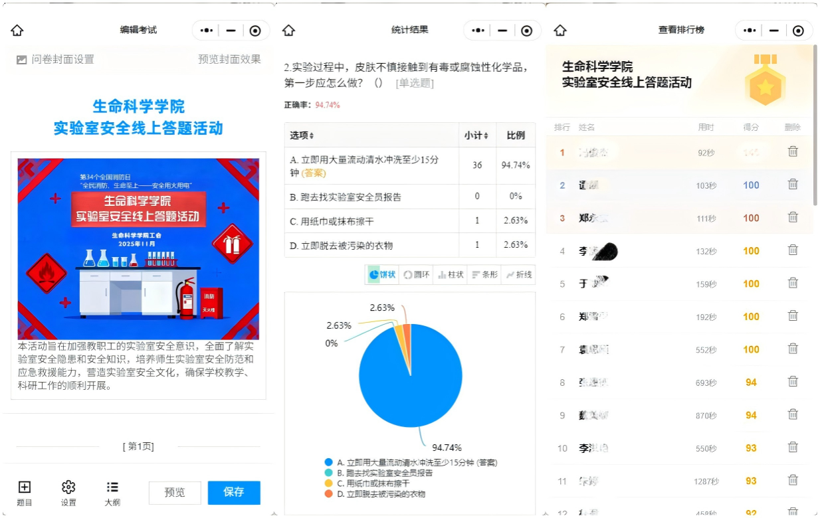Click home icon in 统计结果 panel
Image resolution: width=820 pixels, height=518 pixels.
coord(288,31)
